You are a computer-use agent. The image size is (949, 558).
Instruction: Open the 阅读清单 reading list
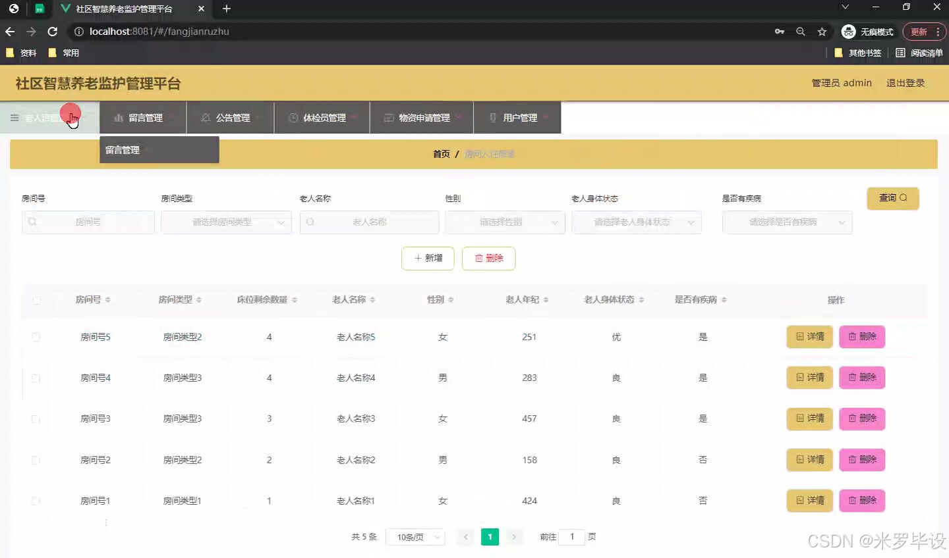pyautogui.click(x=919, y=53)
